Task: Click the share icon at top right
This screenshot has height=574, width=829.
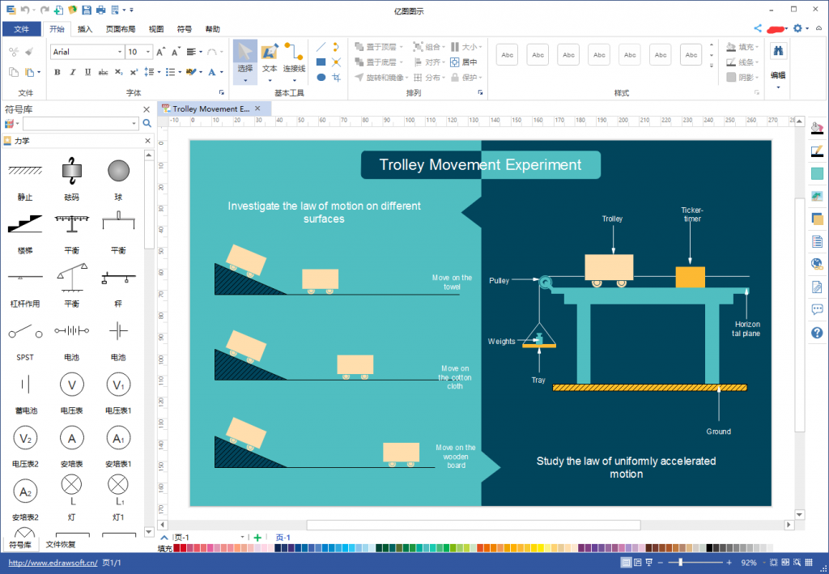Action: (x=758, y=28)
